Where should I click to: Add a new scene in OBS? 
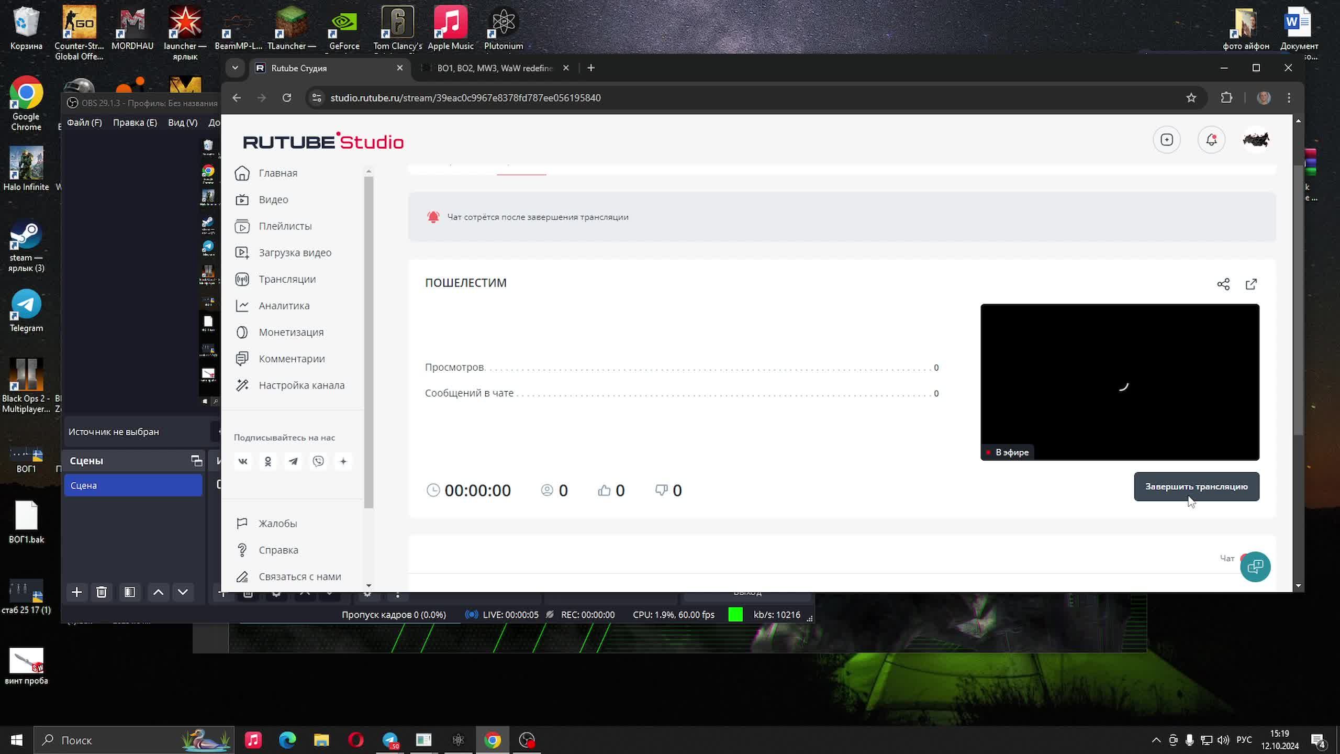pyautogui.click(x=77, y=592)
